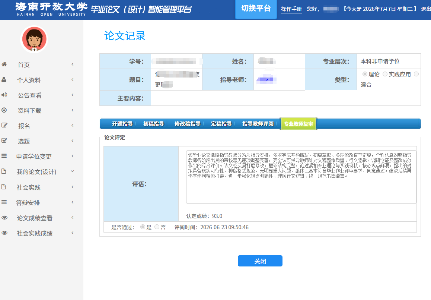Collapse the 我的论文(设计) menu chevron
The image size is (431, 300).
tap(73, 171)
